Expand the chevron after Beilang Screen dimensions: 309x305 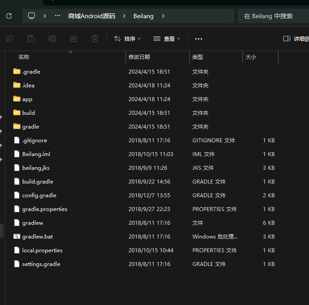(x=163, y=16)
